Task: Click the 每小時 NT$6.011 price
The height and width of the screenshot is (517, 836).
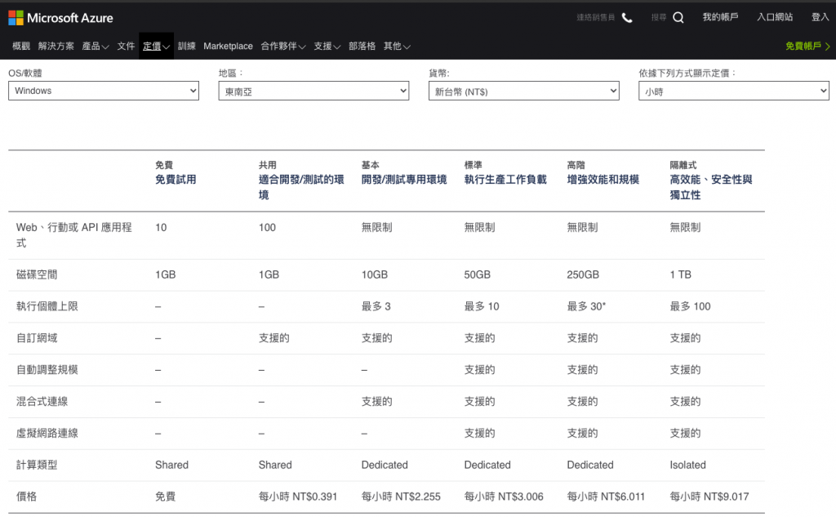Action: 606,497
